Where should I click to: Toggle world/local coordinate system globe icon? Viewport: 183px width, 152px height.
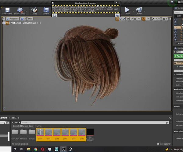(128, 19)
